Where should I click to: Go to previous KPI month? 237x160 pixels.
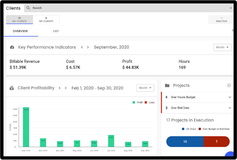(x=82, y=47)
